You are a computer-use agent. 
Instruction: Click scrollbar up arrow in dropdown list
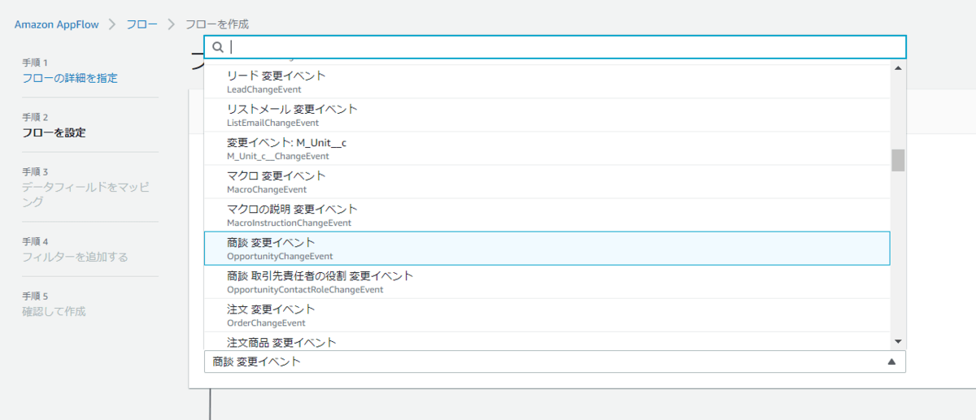pyautogui.click(x=898, y=67)
